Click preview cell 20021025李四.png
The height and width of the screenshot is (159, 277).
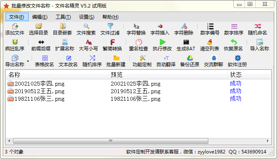(x=135, y=84)
